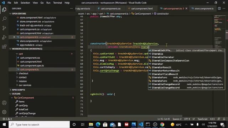Close the cart.component.ts editor tab
This screenshot has width=228, height=128.
pos(186,9)
